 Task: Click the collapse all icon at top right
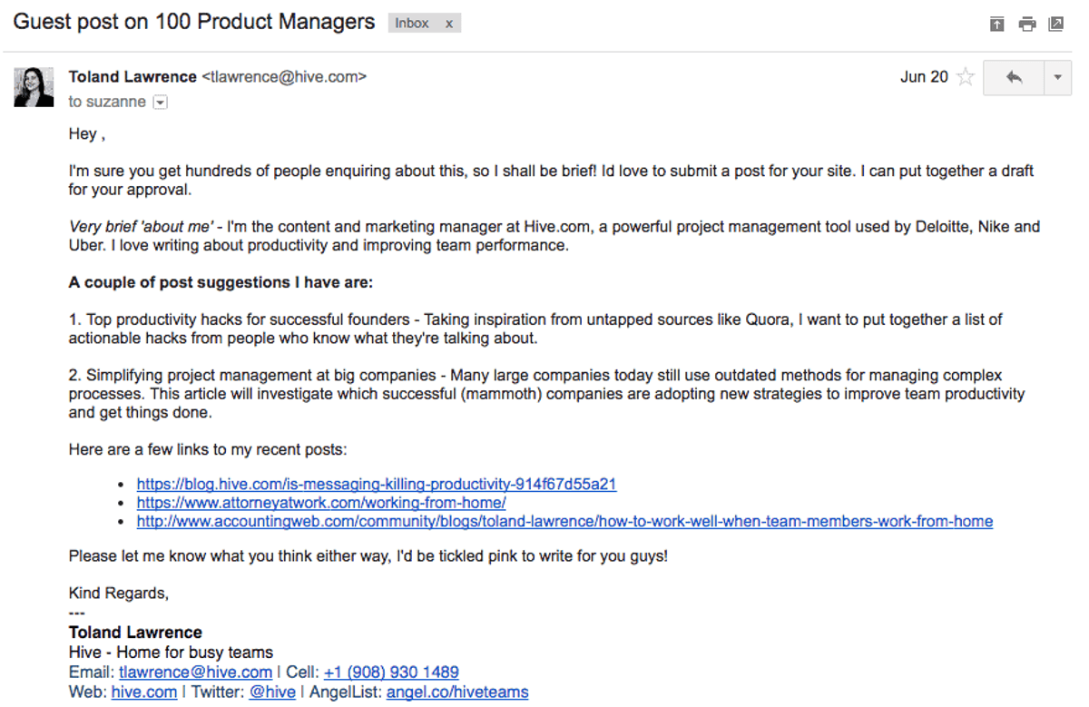(996, 25)
